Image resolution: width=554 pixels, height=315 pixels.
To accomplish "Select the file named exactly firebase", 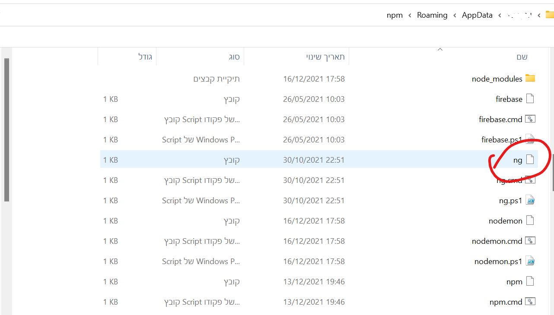I will pyautogui.click(x=509, y=99).
